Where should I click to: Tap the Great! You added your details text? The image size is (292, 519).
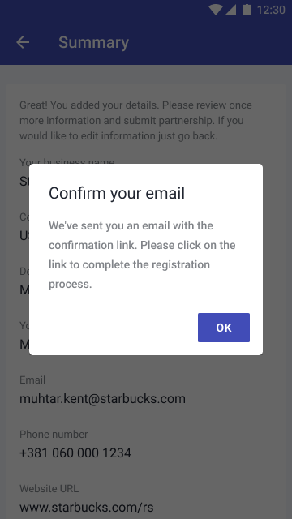[135, 121]
